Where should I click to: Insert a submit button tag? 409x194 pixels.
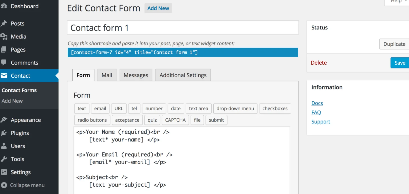(x=216, y=120)
